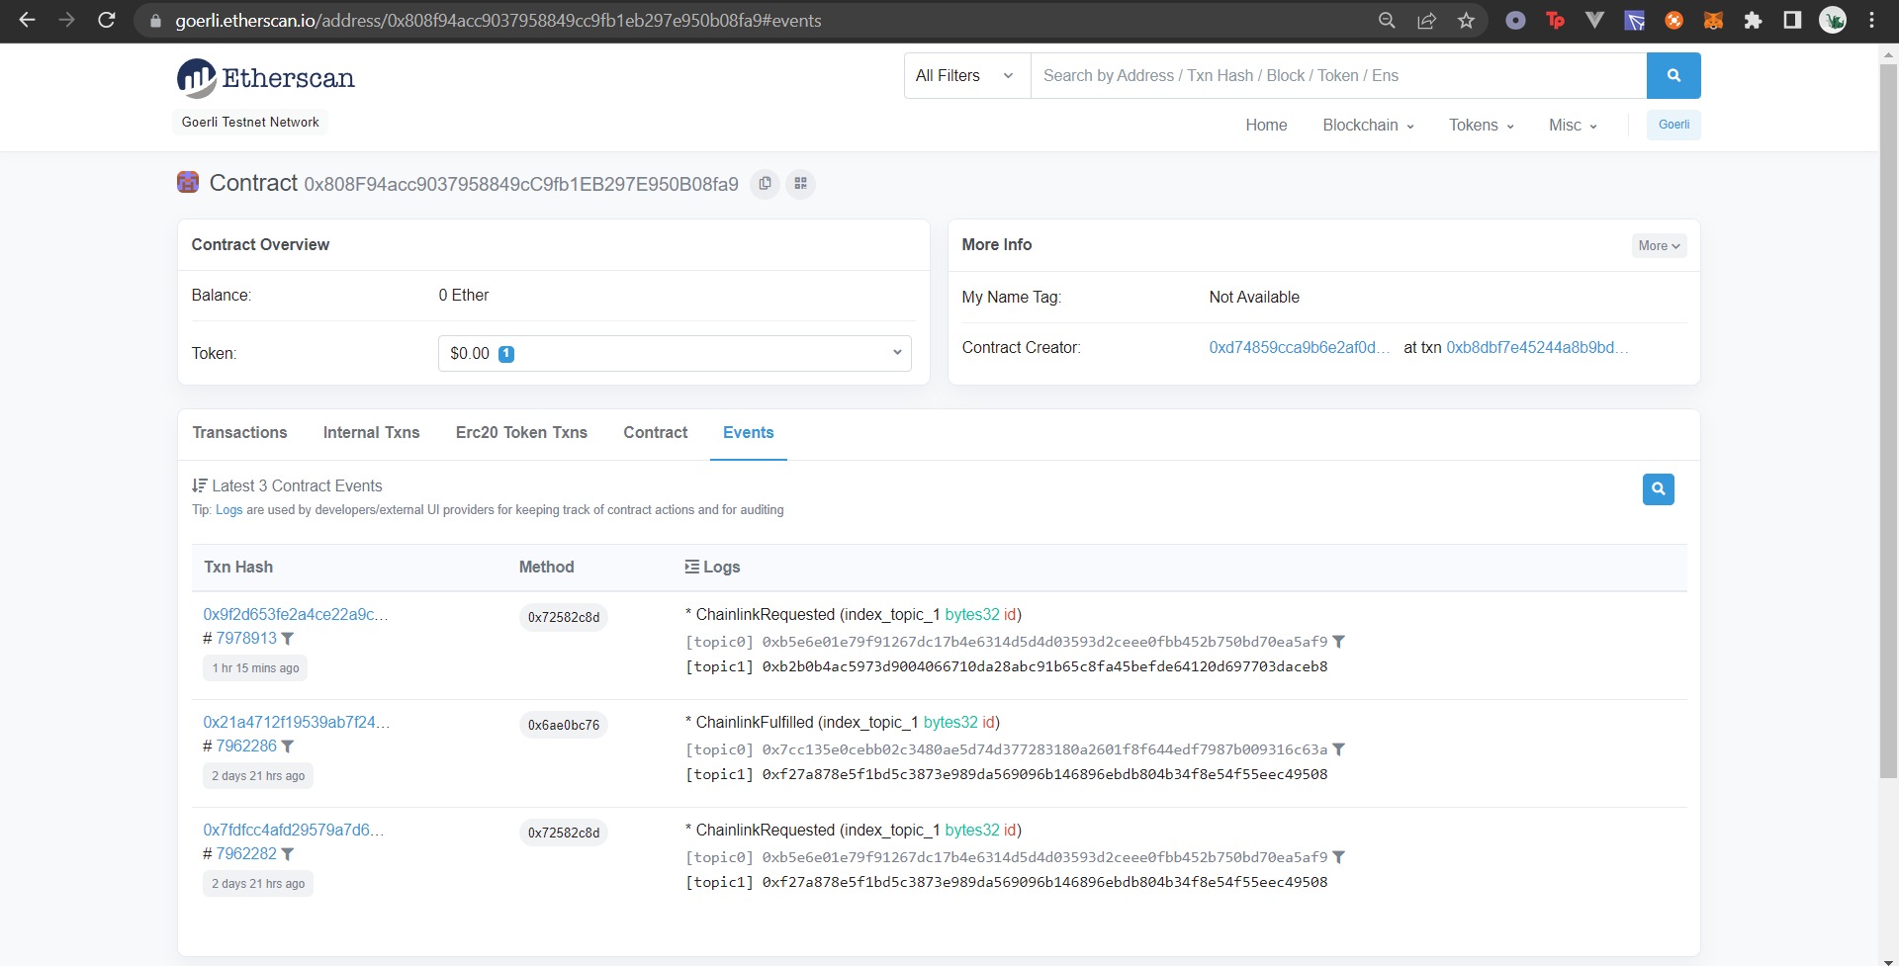Open the Chrome profile avatar

(x=1833, y=20)
